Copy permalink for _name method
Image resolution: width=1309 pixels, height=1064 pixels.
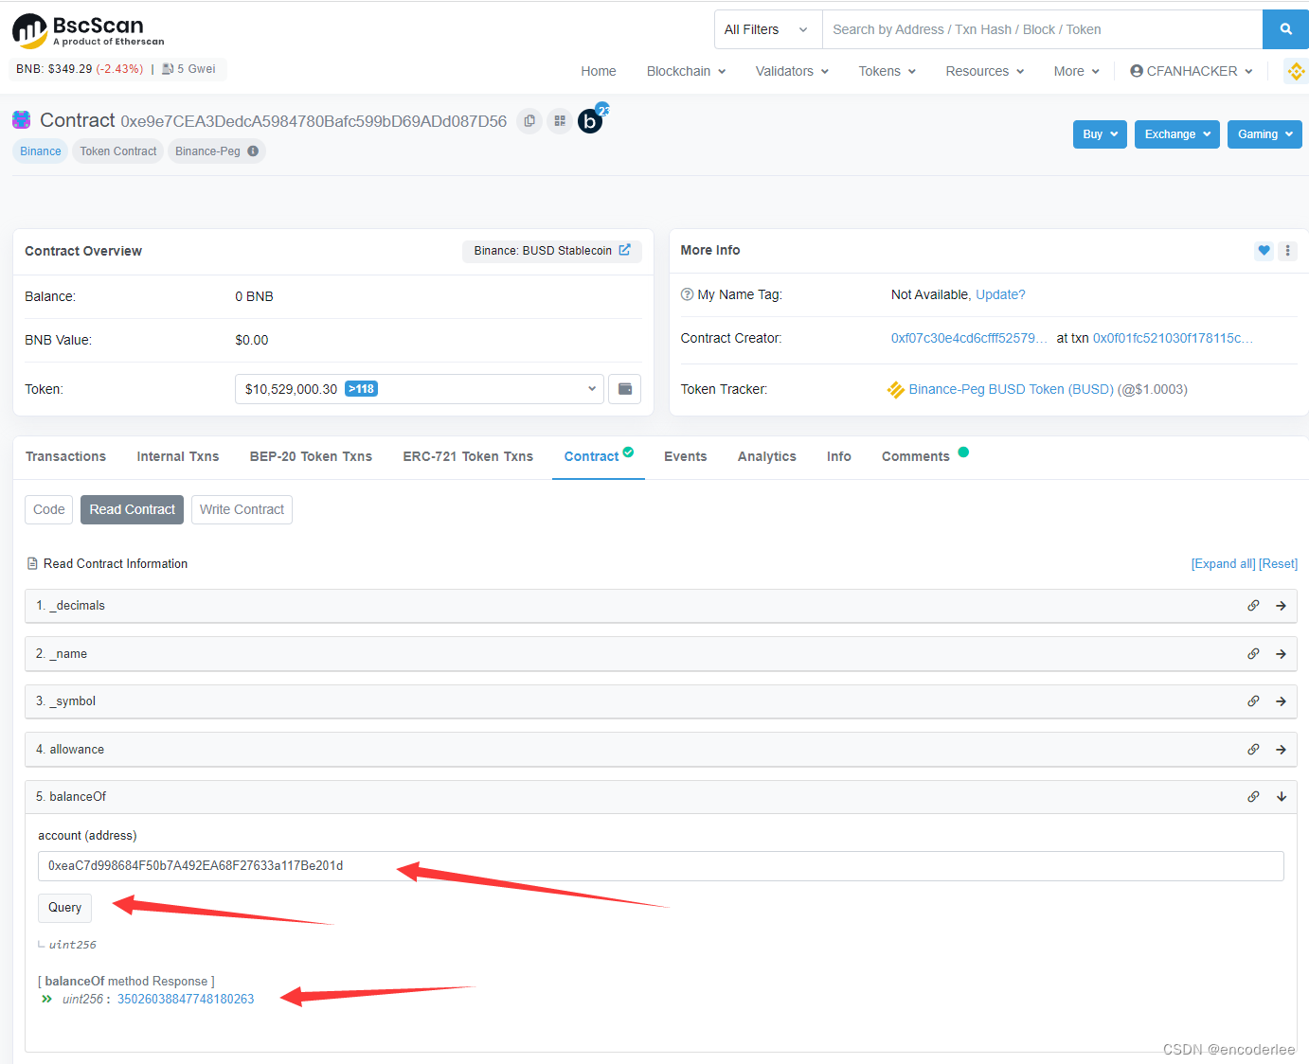[1253, 654]
